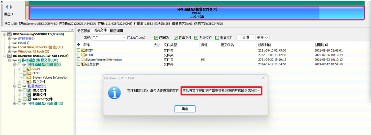Switch to the 分区参数 tab

pyautogui.click(x=84, y=31)
